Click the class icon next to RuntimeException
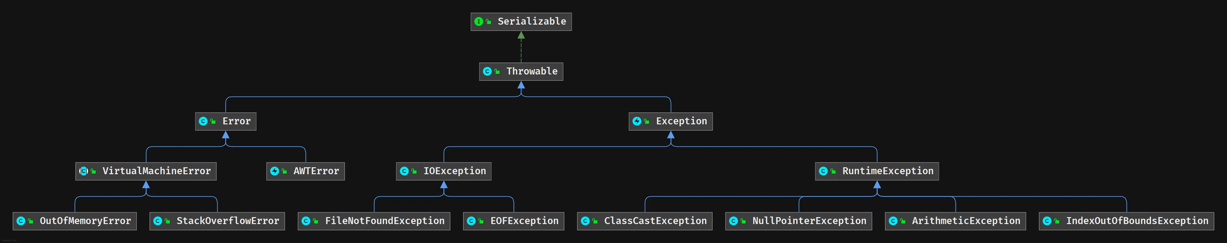1227x243 pixels. point(823,171)
